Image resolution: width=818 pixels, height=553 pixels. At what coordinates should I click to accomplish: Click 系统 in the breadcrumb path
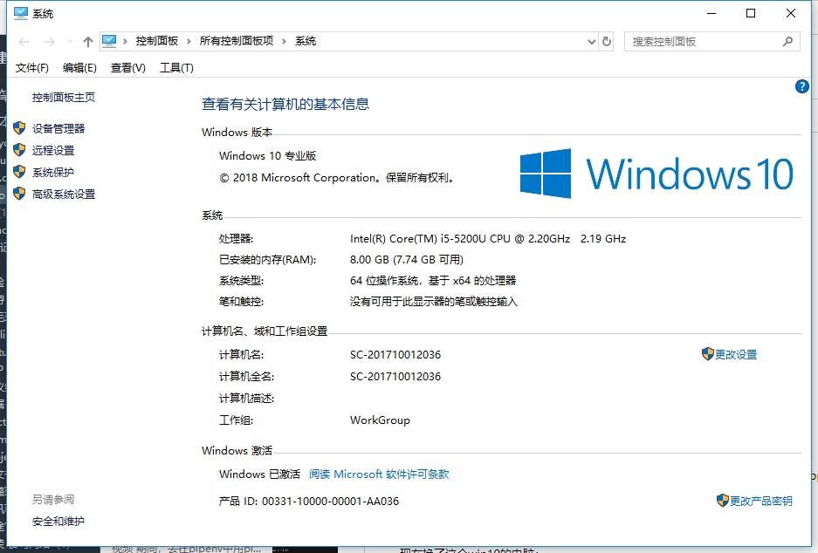click(306, 41)
